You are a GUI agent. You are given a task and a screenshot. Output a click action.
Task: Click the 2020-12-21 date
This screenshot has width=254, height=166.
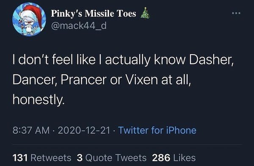(84, 130)
